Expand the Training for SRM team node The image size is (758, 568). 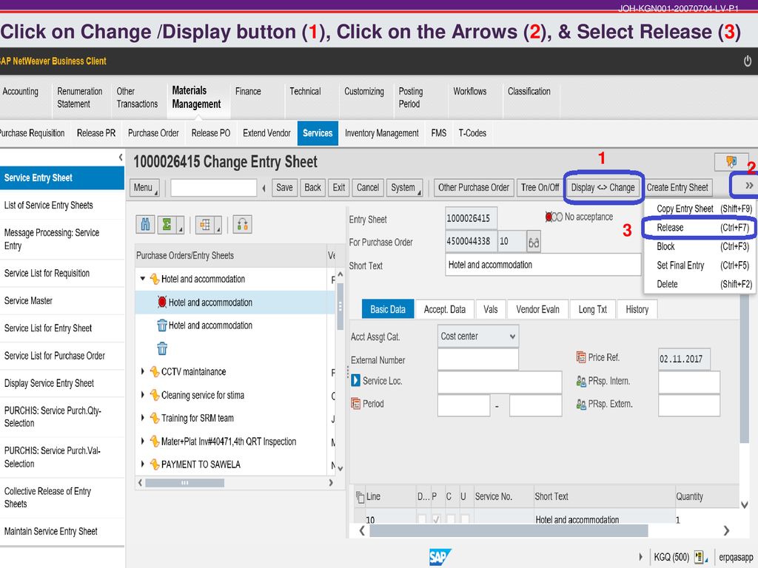pyautogui.click(x=143, y=417)
